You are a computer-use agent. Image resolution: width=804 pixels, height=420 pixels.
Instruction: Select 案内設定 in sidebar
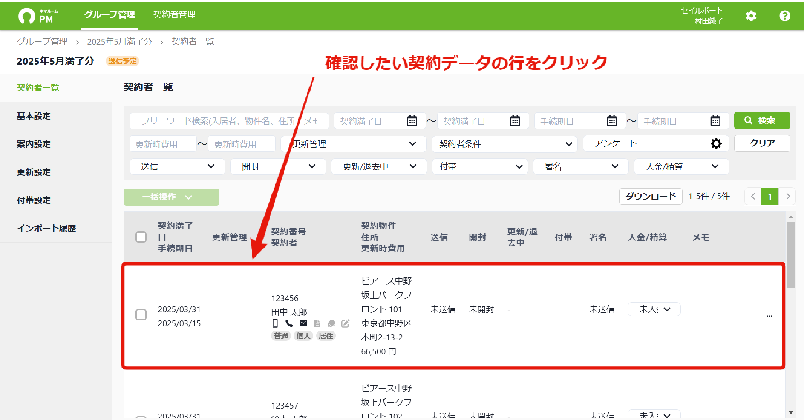[x=56, y=144]
